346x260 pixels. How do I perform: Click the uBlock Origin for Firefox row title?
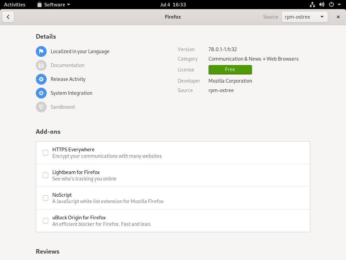79,218
